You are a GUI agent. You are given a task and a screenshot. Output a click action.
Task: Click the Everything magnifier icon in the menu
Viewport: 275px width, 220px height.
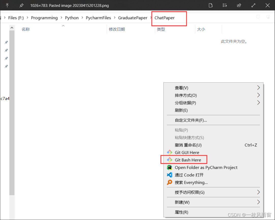pos(169,182)
